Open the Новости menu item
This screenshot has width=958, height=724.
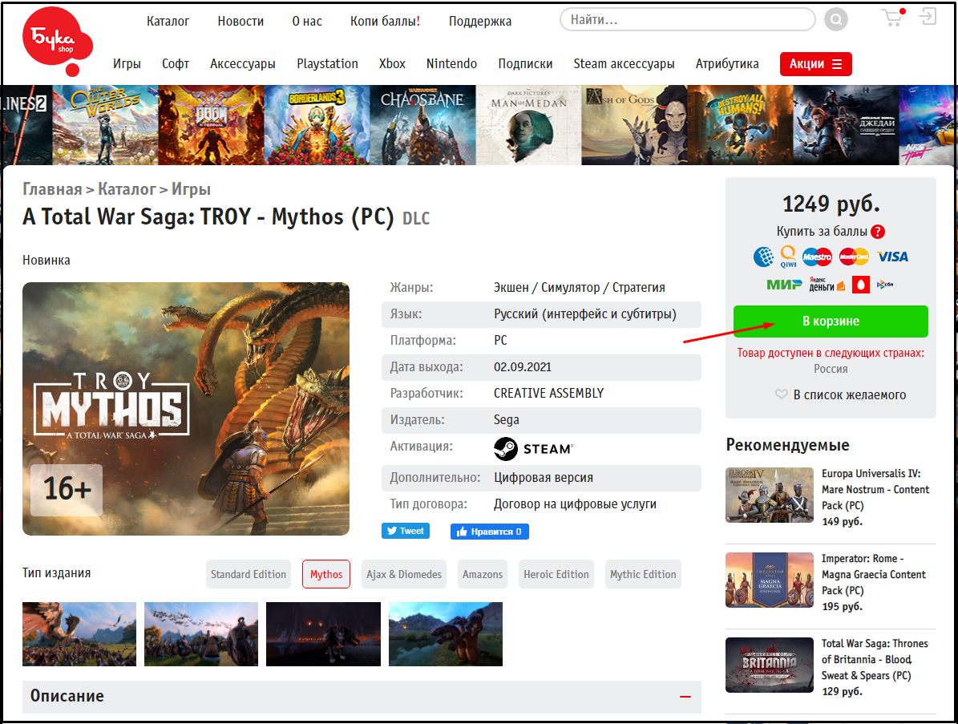point(241,22)
